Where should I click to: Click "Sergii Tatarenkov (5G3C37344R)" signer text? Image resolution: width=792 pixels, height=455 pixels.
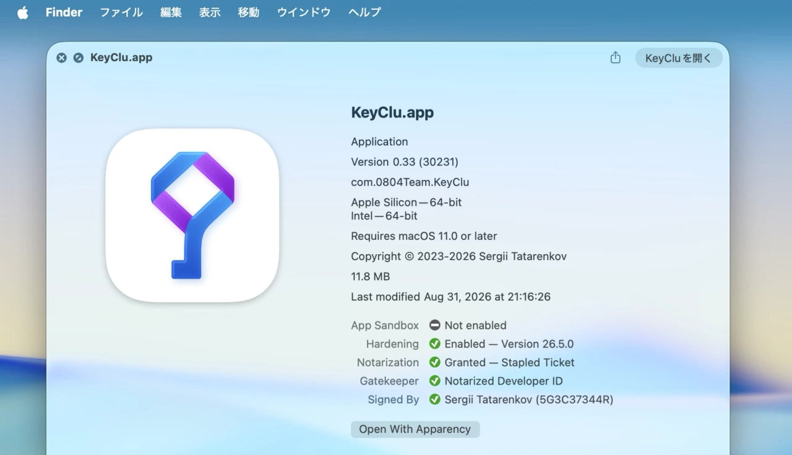pos(529,399)
